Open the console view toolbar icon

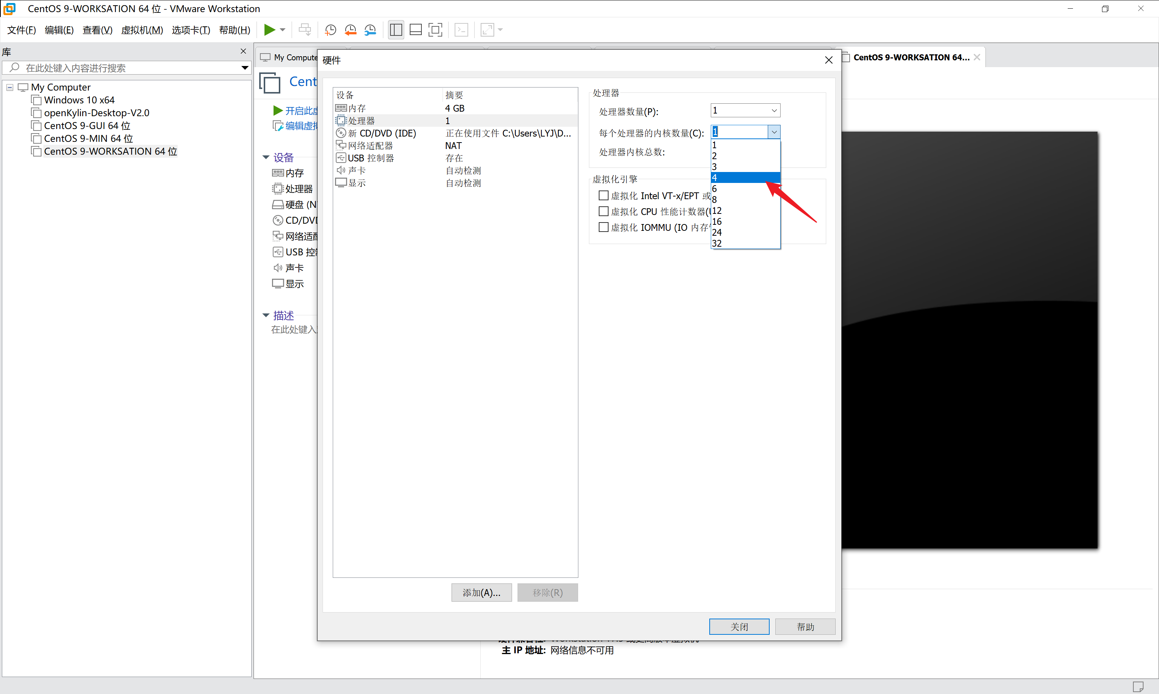[x=462, y=30]
